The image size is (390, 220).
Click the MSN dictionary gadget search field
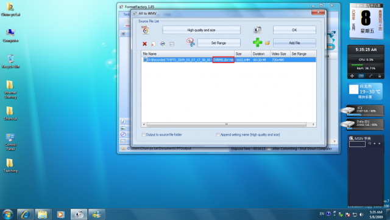[357, 144]
